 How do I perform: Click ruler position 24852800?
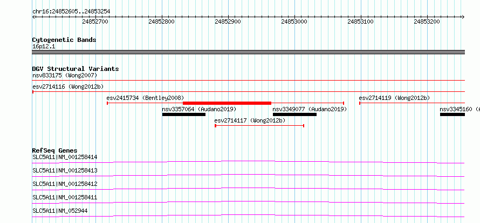pos(162,21)
